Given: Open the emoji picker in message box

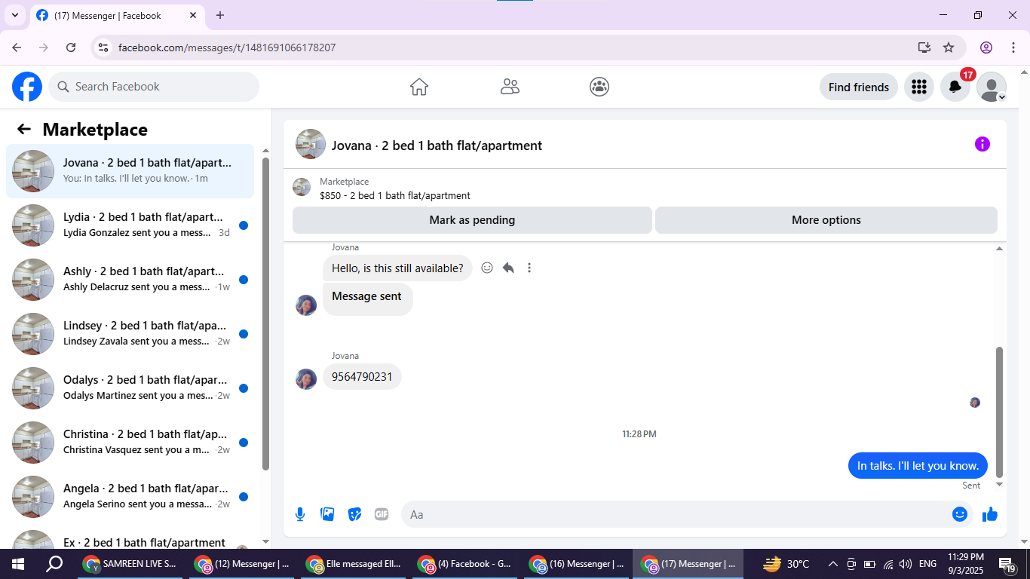Looking at the screenshot, I should pyautogui.click(x=959, y=514).
